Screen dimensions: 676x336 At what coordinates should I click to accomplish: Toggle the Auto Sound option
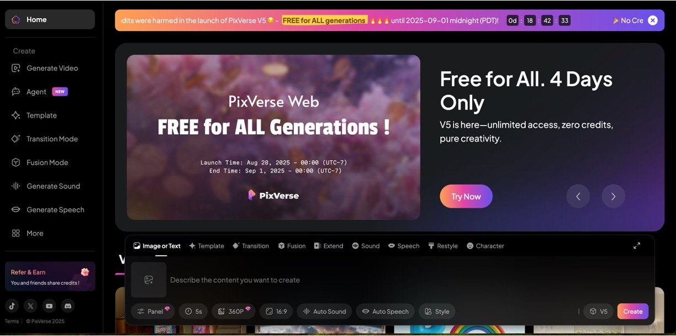(325, 311)
